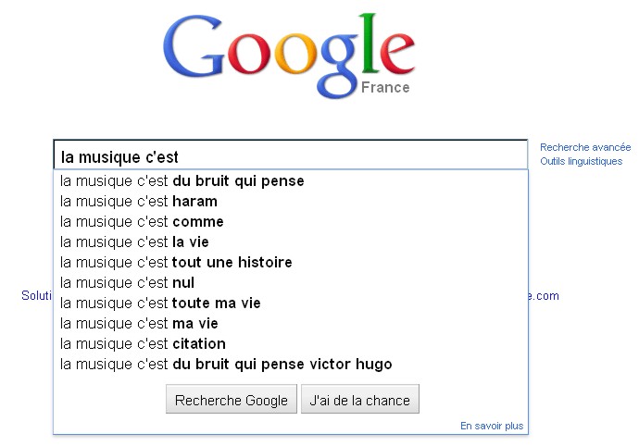
Task: Choose the "tout une histoire" suggestion
Action: tap(176, 263)
